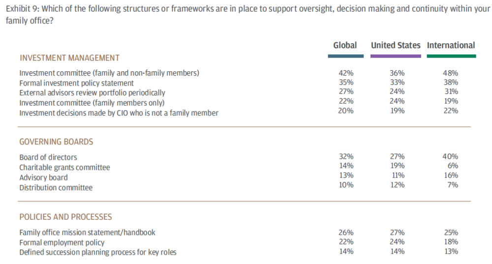This screenshot has height=264, width=492.
Task: Click the purple bar under United States
Action: pyautogui.click(x=396, y=56)
